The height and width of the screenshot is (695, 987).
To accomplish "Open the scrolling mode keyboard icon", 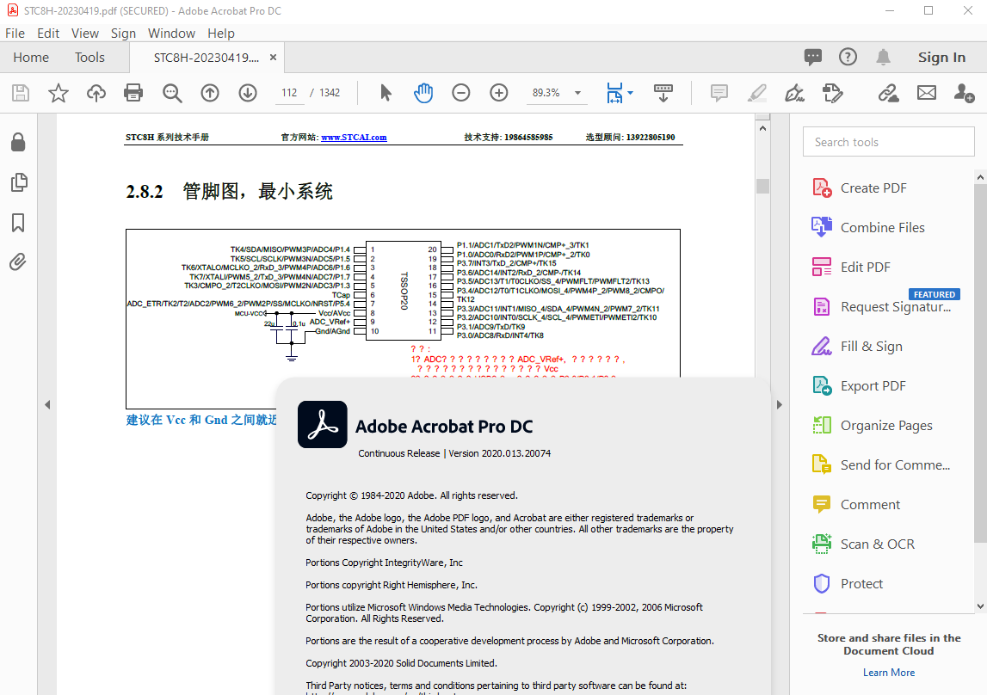I will [663, 93].
